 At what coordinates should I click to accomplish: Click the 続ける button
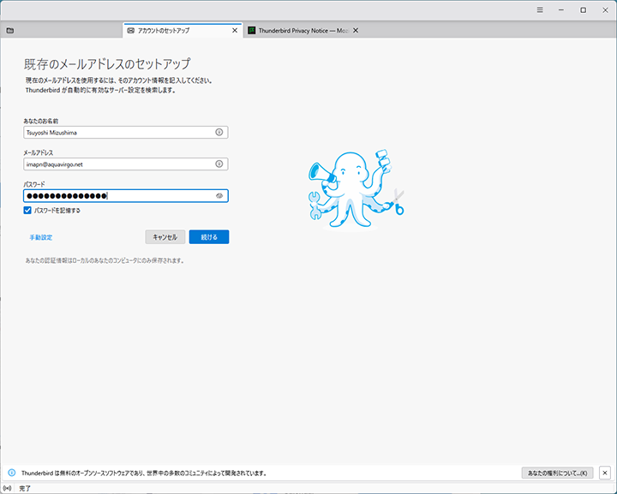(209, 237)
